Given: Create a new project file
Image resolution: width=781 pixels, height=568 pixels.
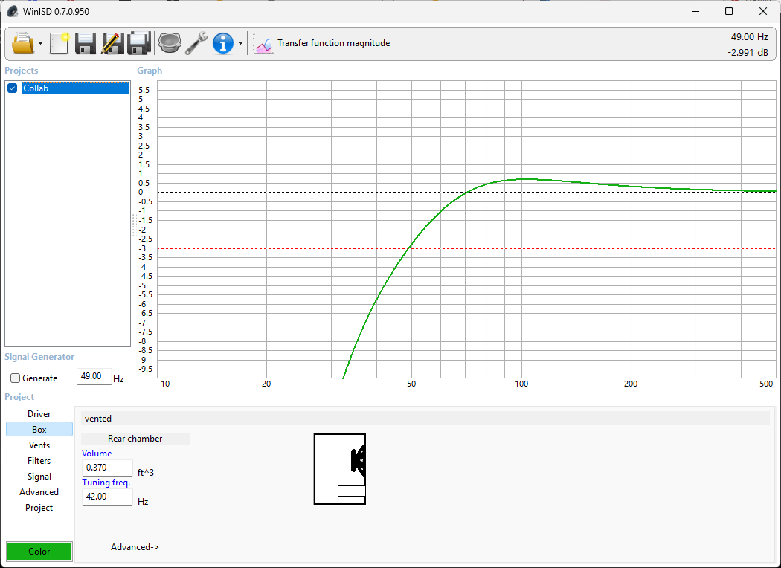Looking at the screenshot, I should pyautogui.click(x=59, y=43).
